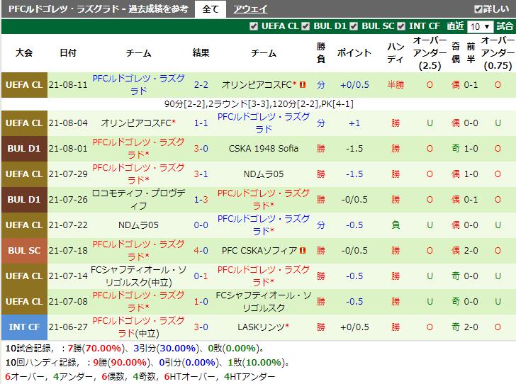Click panel title PFCルドゴレツ・ラズグラド 過去成績

click(98, 9)
